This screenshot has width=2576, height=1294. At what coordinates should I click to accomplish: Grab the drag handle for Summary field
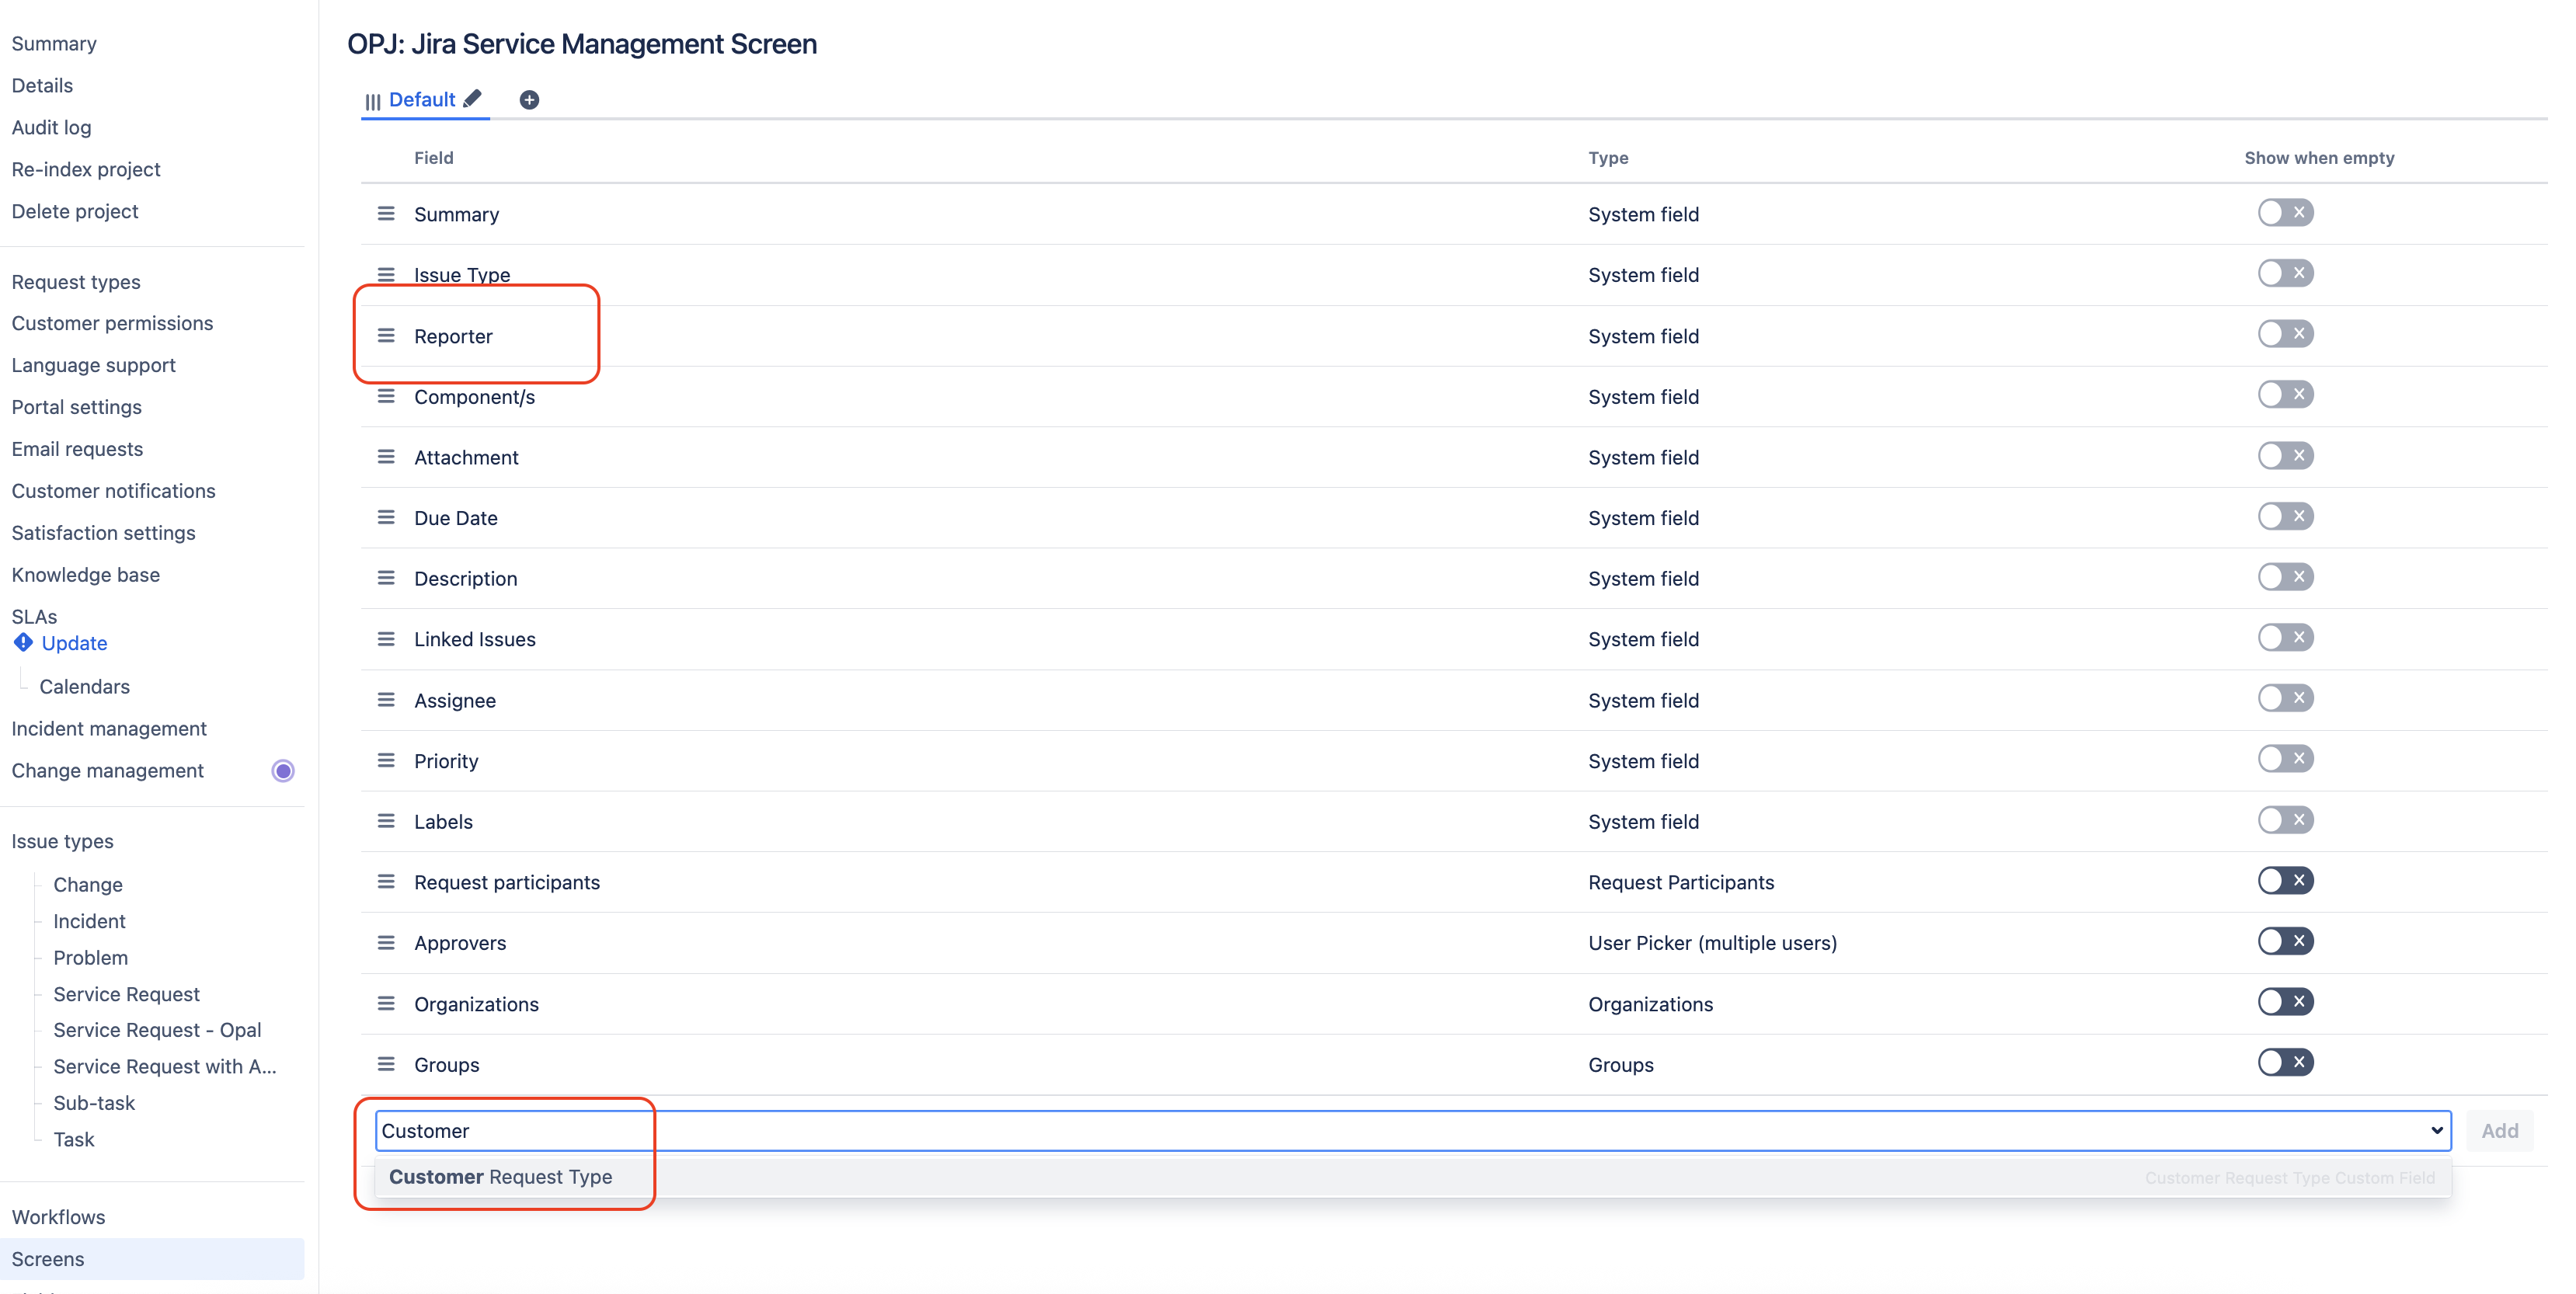click(386, 214)
